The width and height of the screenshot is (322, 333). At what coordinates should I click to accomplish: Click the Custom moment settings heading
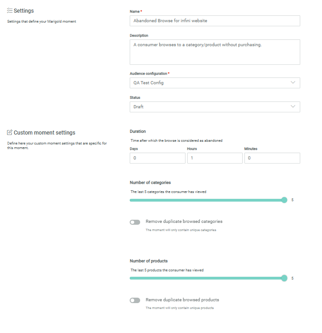(x=44, y=133)
